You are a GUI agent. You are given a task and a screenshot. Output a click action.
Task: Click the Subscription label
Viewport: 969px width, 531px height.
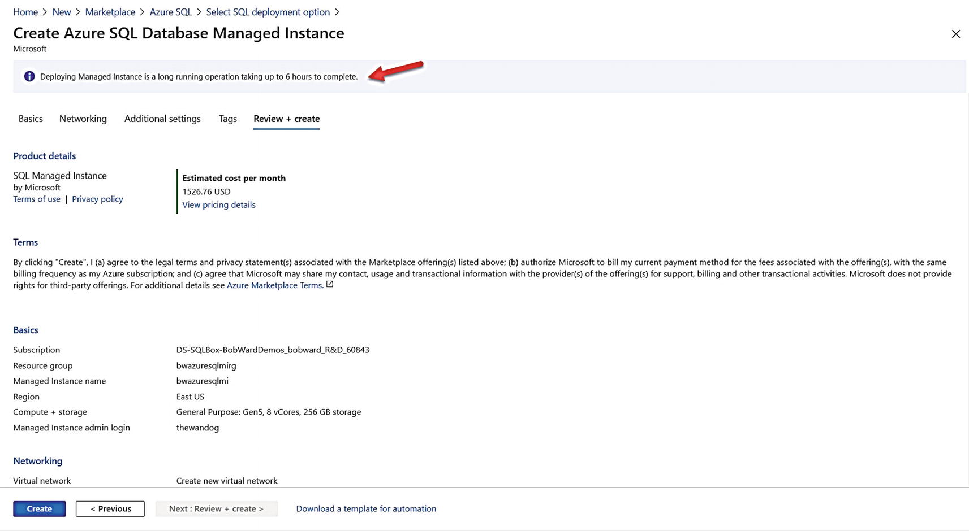37,350
